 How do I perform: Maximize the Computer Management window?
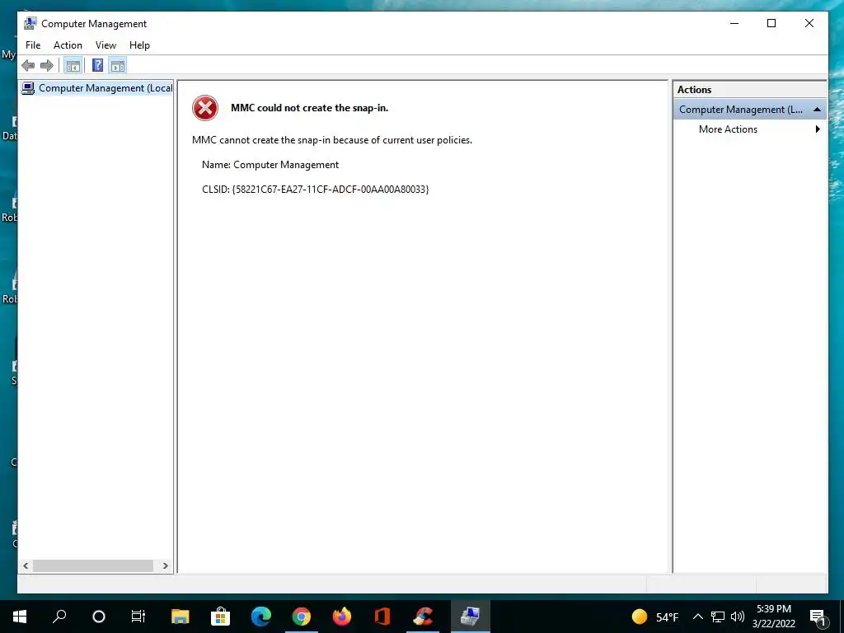coord(771,23)
